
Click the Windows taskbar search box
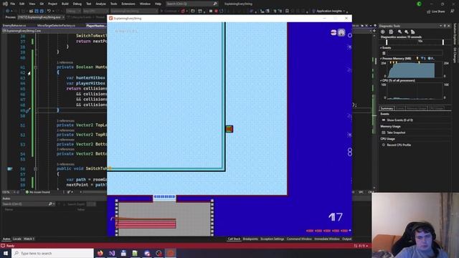pos(52,253)
